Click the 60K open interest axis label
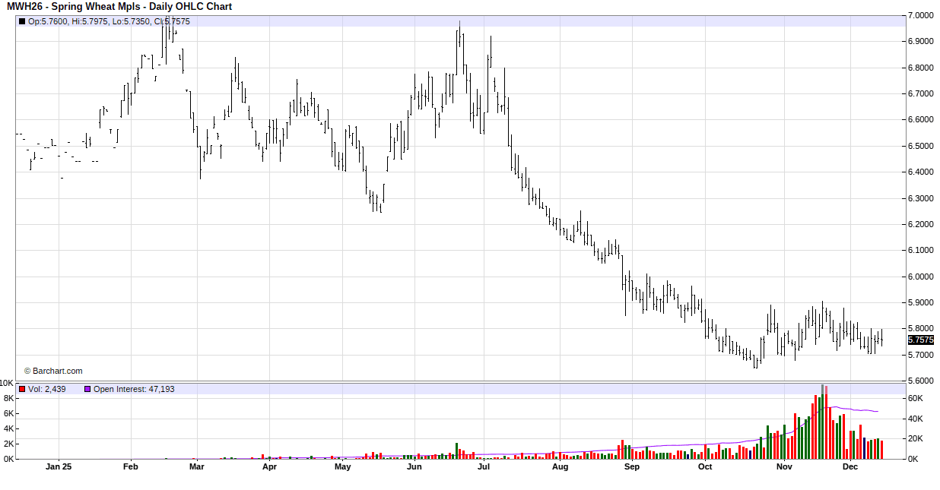940x490 pixels. (x=916, y=398)
